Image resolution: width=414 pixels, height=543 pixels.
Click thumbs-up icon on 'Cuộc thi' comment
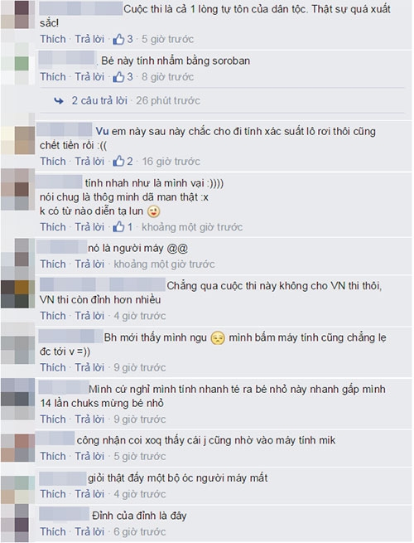[x=118, y=39]
